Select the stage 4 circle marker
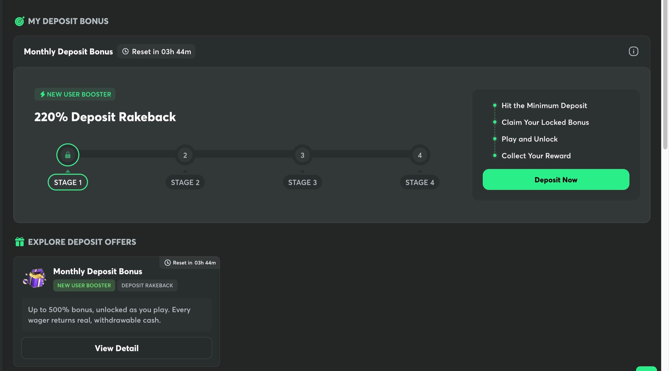This screenshot has height=371, width=669. click(420, 155)
